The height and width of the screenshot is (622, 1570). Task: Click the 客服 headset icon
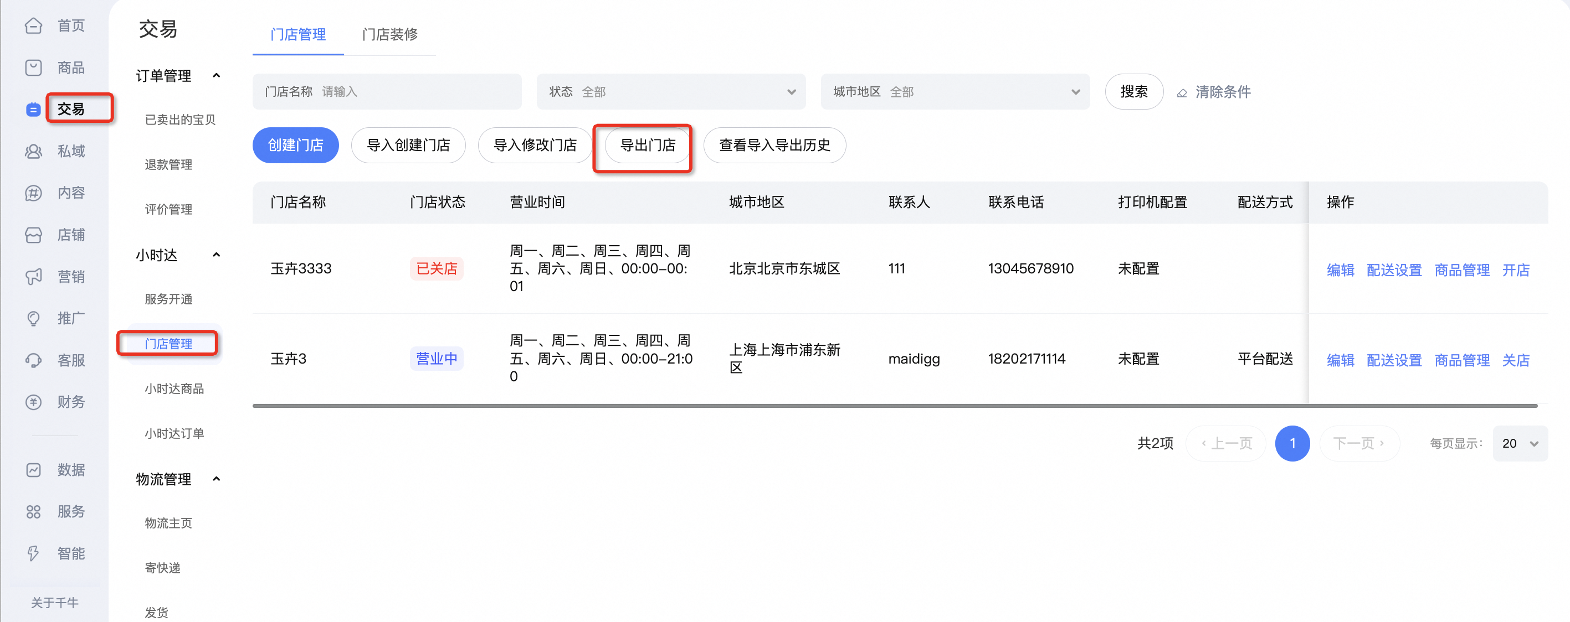34,360
